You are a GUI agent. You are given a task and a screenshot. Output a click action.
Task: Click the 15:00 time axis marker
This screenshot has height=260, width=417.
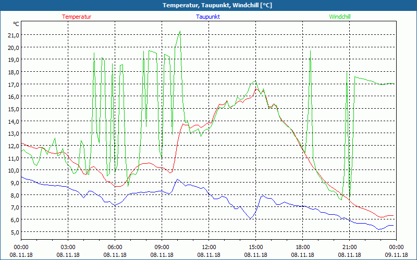click(x=255, y=247)
